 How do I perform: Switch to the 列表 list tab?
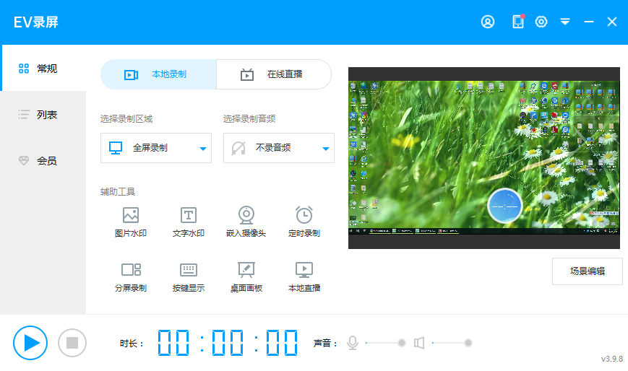tap(43, 115)
